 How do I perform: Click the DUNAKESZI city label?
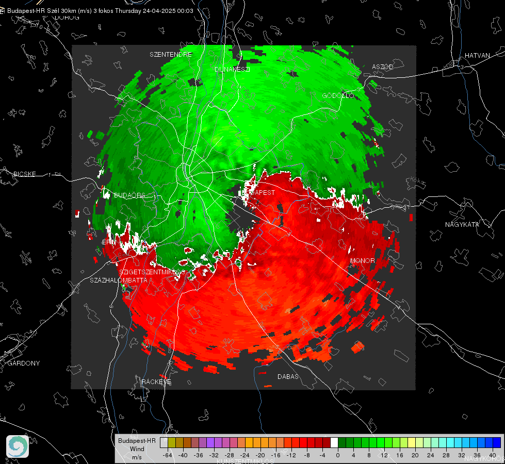click(232, 69)
